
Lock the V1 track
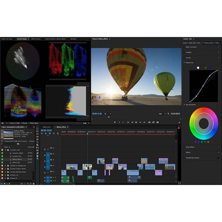click(45, 173)
